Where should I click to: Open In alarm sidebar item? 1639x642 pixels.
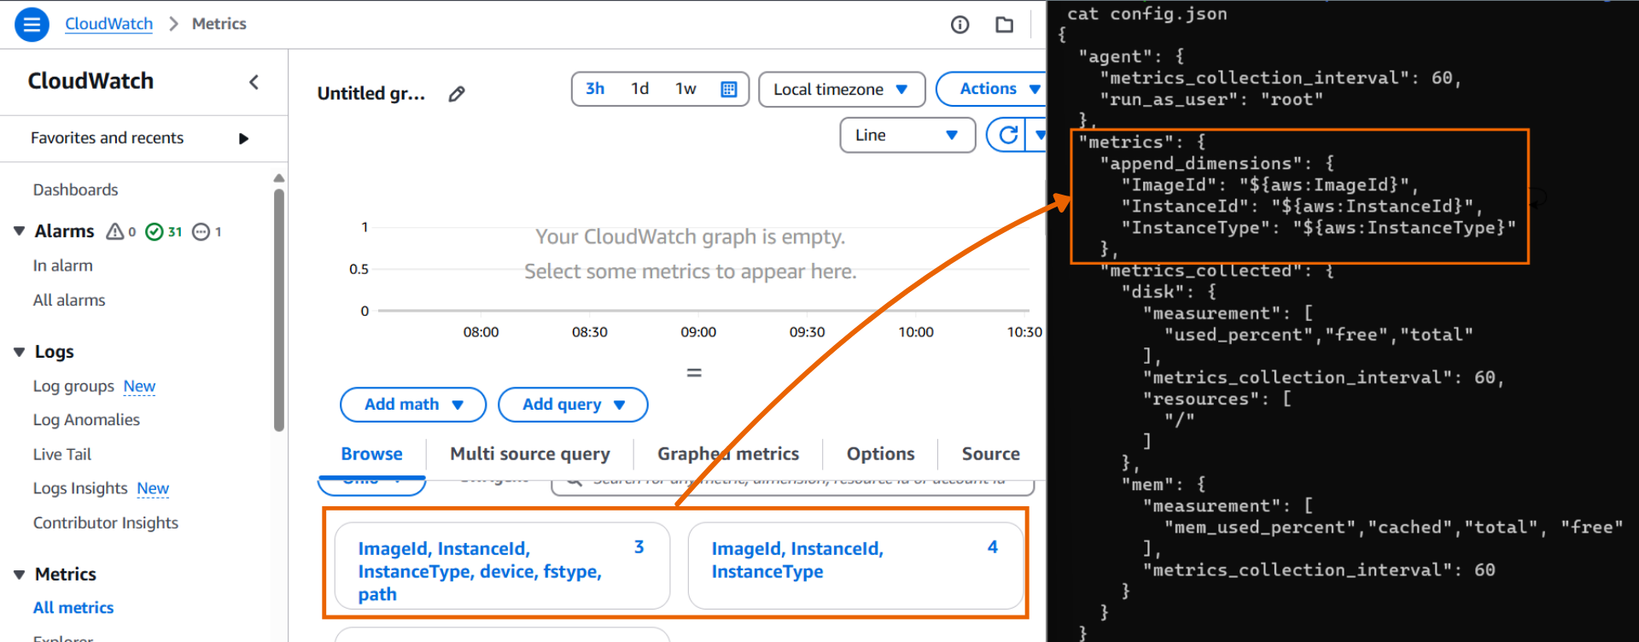coord(63,266)
